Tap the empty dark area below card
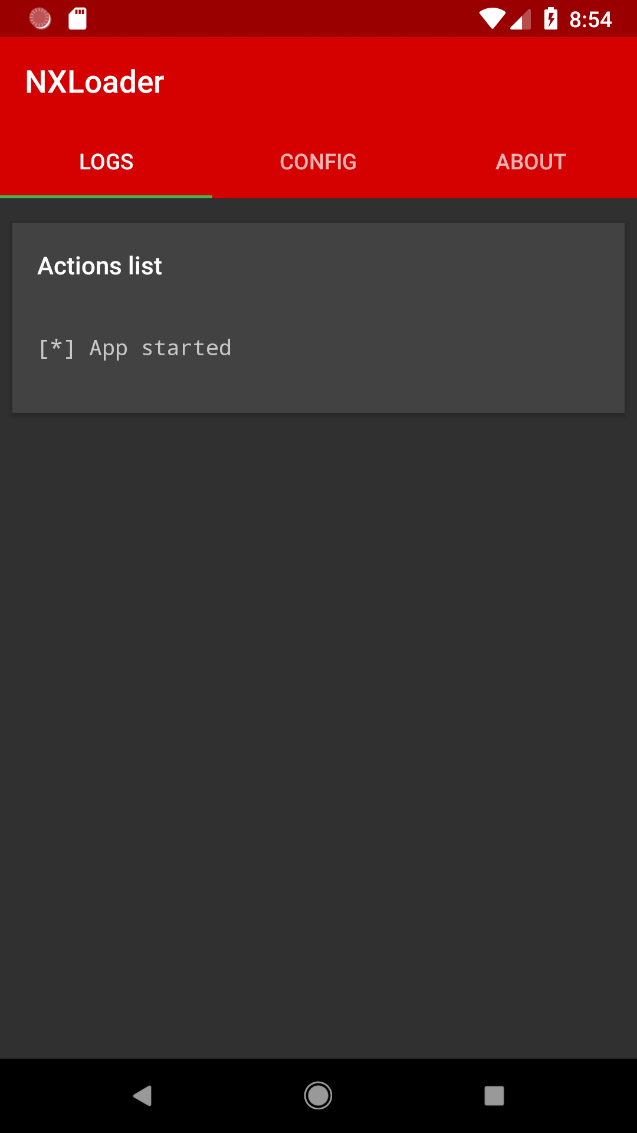Screen dimensions: 637x1133 click(318, 732)
